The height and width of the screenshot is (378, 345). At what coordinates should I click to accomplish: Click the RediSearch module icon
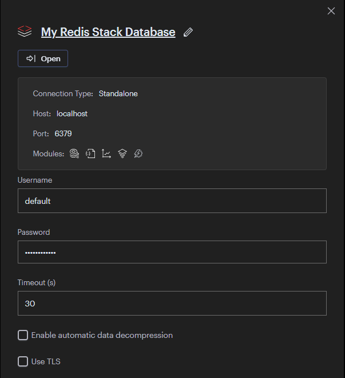(74, 153)
